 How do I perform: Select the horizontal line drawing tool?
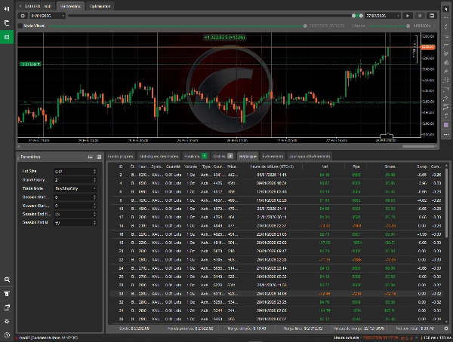pyautogui.click(x=445, y=45)
